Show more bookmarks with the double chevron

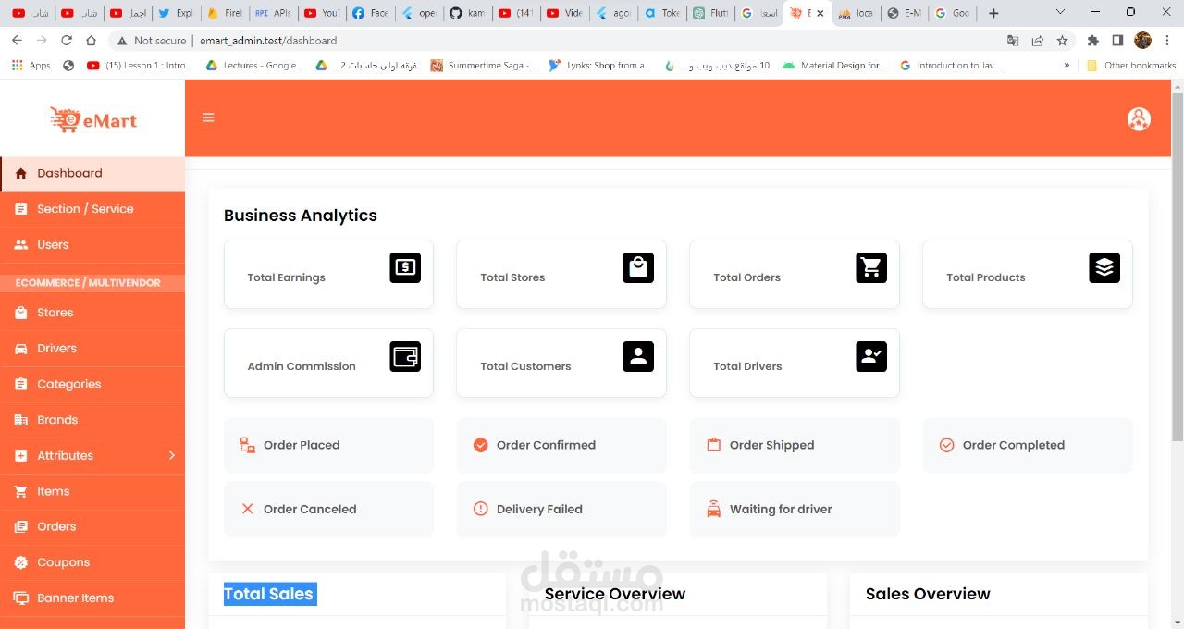[x=1067, y=66]
